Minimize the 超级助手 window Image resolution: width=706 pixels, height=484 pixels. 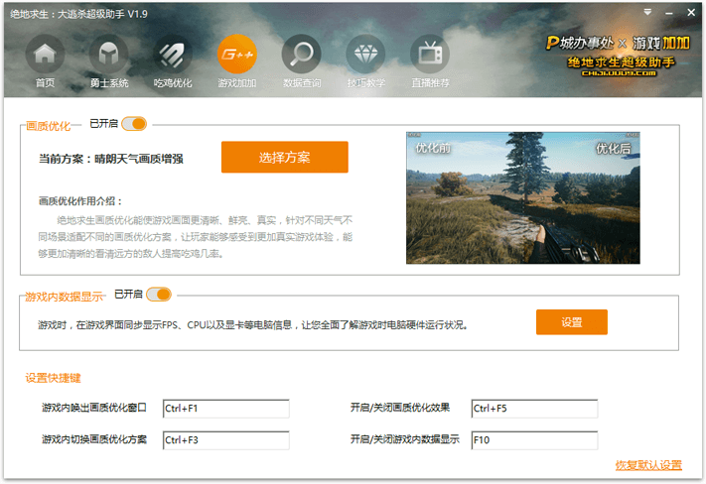coord(669,13)
